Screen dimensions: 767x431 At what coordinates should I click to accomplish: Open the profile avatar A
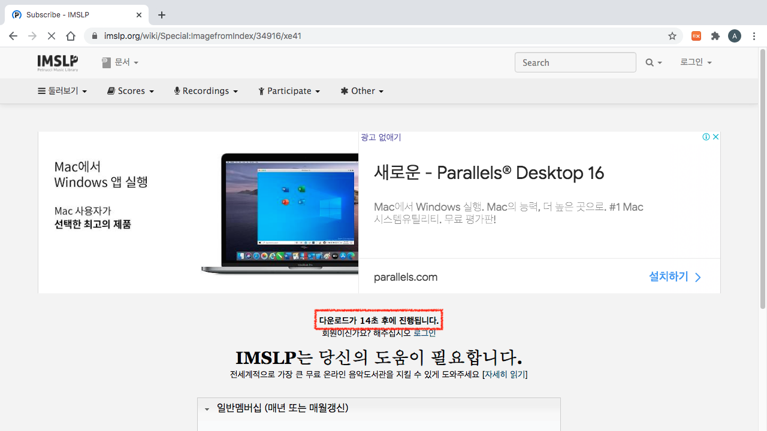tap(735, 36)
